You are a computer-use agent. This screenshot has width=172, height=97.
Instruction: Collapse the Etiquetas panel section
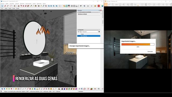pyautogui.click(x=78, y=30)
